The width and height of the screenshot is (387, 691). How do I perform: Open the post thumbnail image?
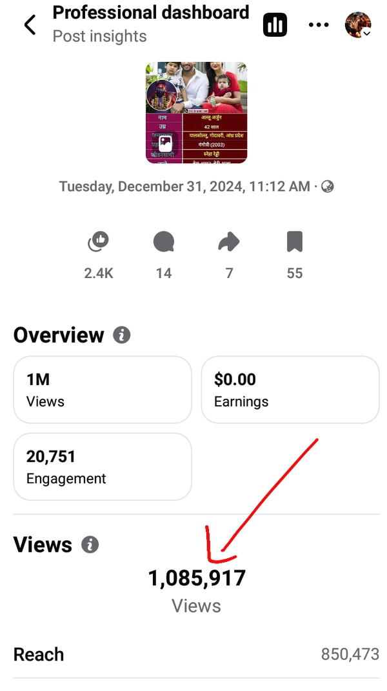pyautogui.click(x=197, y=113)
